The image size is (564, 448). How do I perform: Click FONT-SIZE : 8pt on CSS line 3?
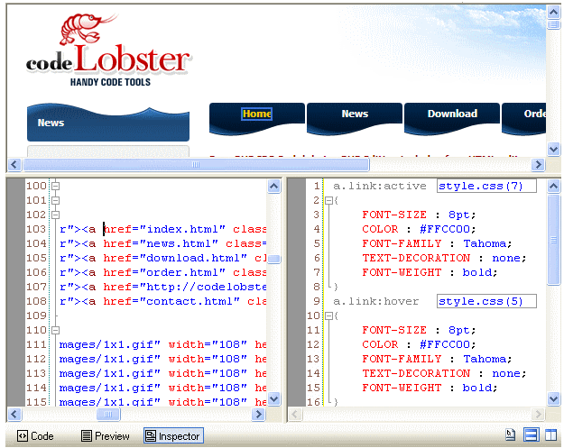[419, 215]
